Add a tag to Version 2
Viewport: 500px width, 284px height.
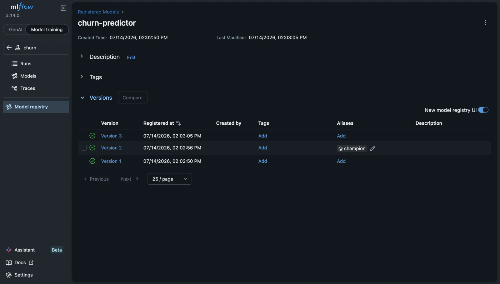[x=262, y=148]
